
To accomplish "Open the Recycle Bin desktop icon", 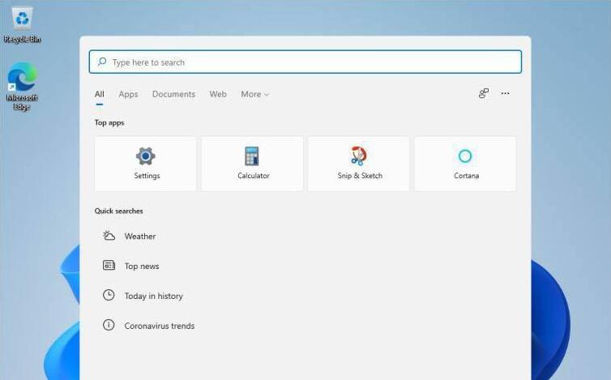I will point(22,24).
